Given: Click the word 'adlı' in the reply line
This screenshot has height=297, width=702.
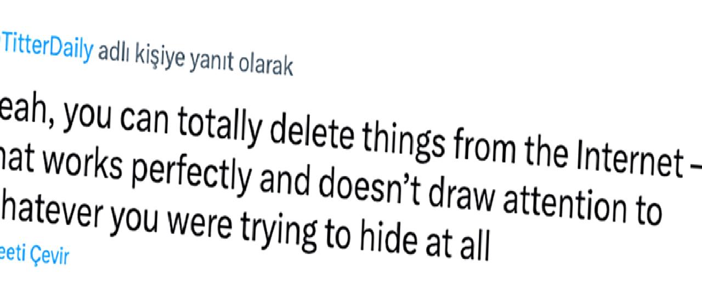Looking at the screenshot, I should pos(112,54).
